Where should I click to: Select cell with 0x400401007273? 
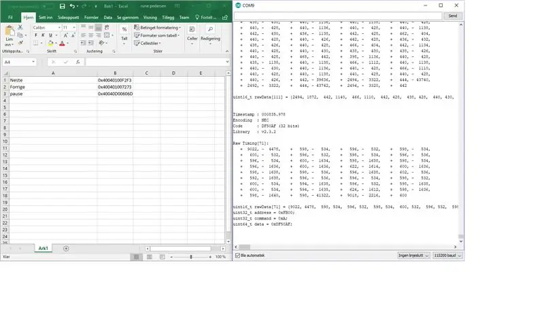click(x=115, y=87)
